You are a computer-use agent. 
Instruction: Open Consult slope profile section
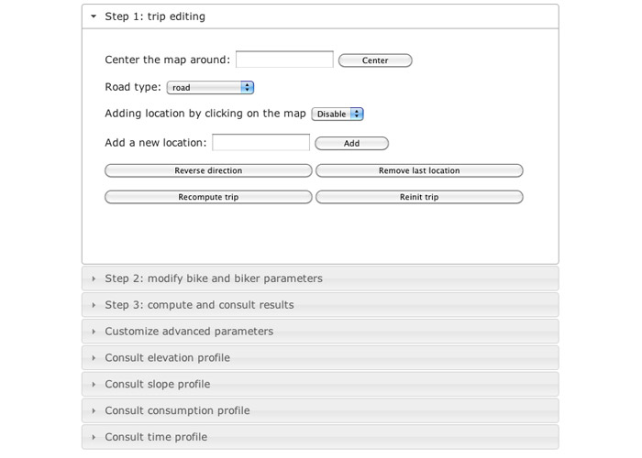[x=320, y=384]
